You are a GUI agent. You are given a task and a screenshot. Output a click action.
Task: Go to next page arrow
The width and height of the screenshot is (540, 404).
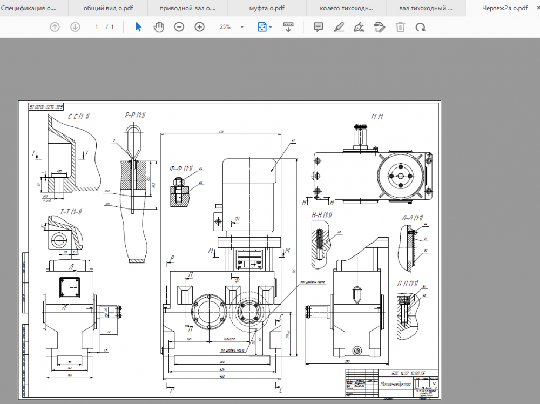(x=75, y=27)
